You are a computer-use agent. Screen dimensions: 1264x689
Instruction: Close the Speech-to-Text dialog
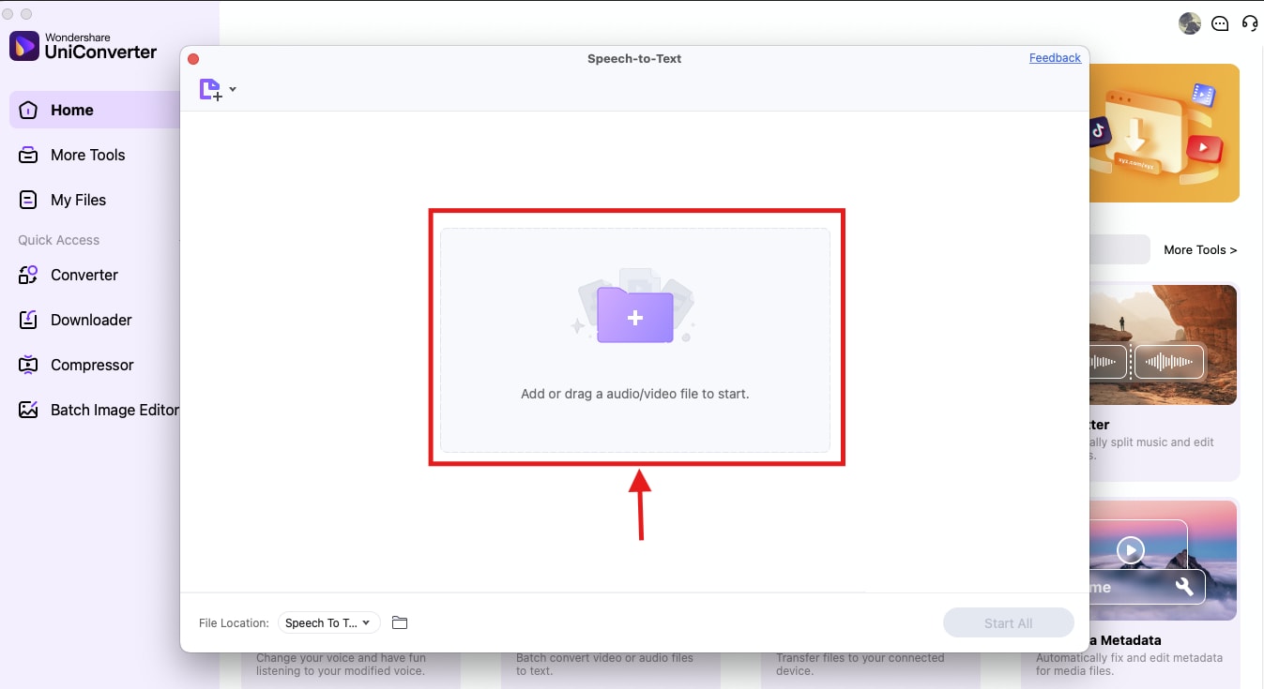coord(193,59)
